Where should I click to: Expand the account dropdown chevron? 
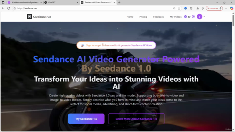(x=204, y=16)
